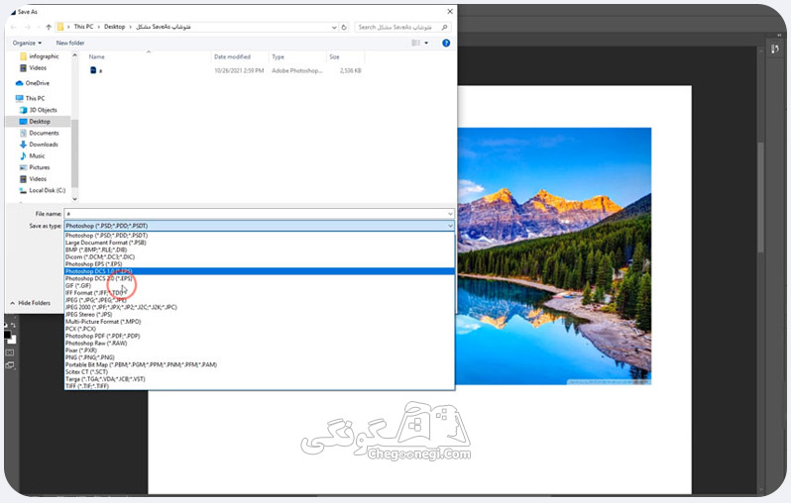
Task: Select This PC in navigation pane
Action: tap(31, 98)
